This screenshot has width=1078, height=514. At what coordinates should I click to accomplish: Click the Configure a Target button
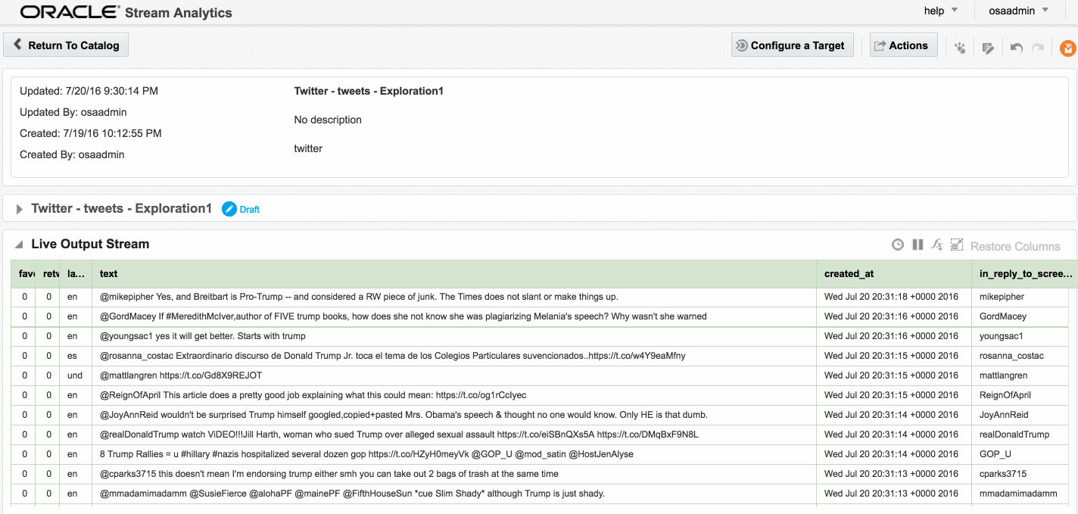(793, 45)
